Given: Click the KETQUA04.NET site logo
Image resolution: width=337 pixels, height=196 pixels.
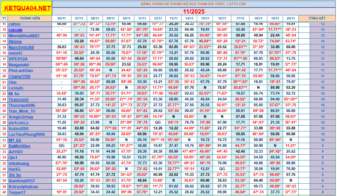Looking at the screenshot, I should pos(28,8).
